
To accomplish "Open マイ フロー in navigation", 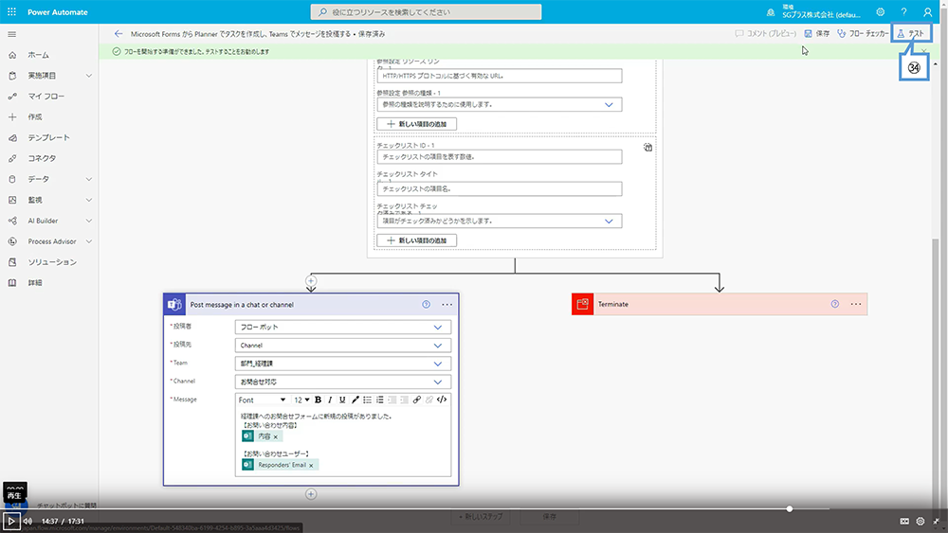I will tap(46, 96).
